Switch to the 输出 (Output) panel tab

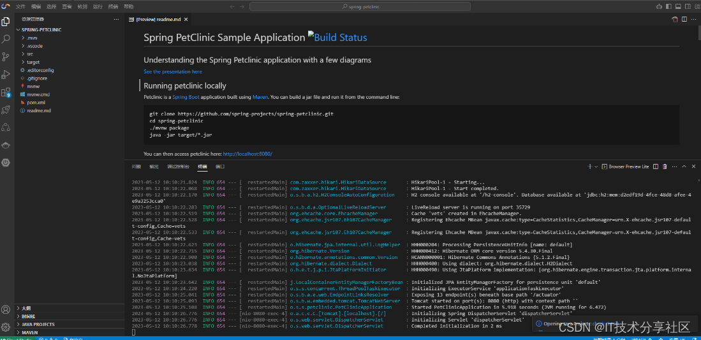pos(154,166)
